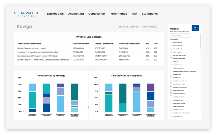Viewport: 217px width, 135px height.
Task: Click bar-chart icon of plain Asset Allocation insight
Action: 171,74
